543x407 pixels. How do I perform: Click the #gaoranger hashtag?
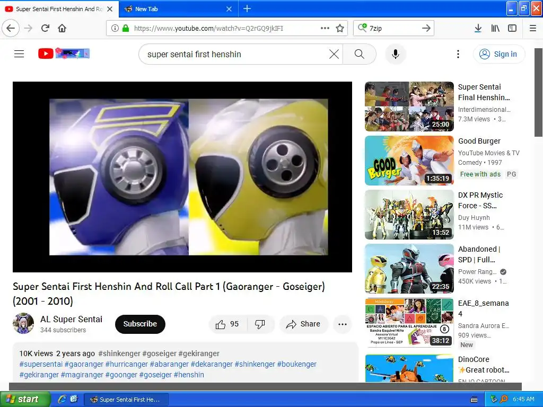84,364
